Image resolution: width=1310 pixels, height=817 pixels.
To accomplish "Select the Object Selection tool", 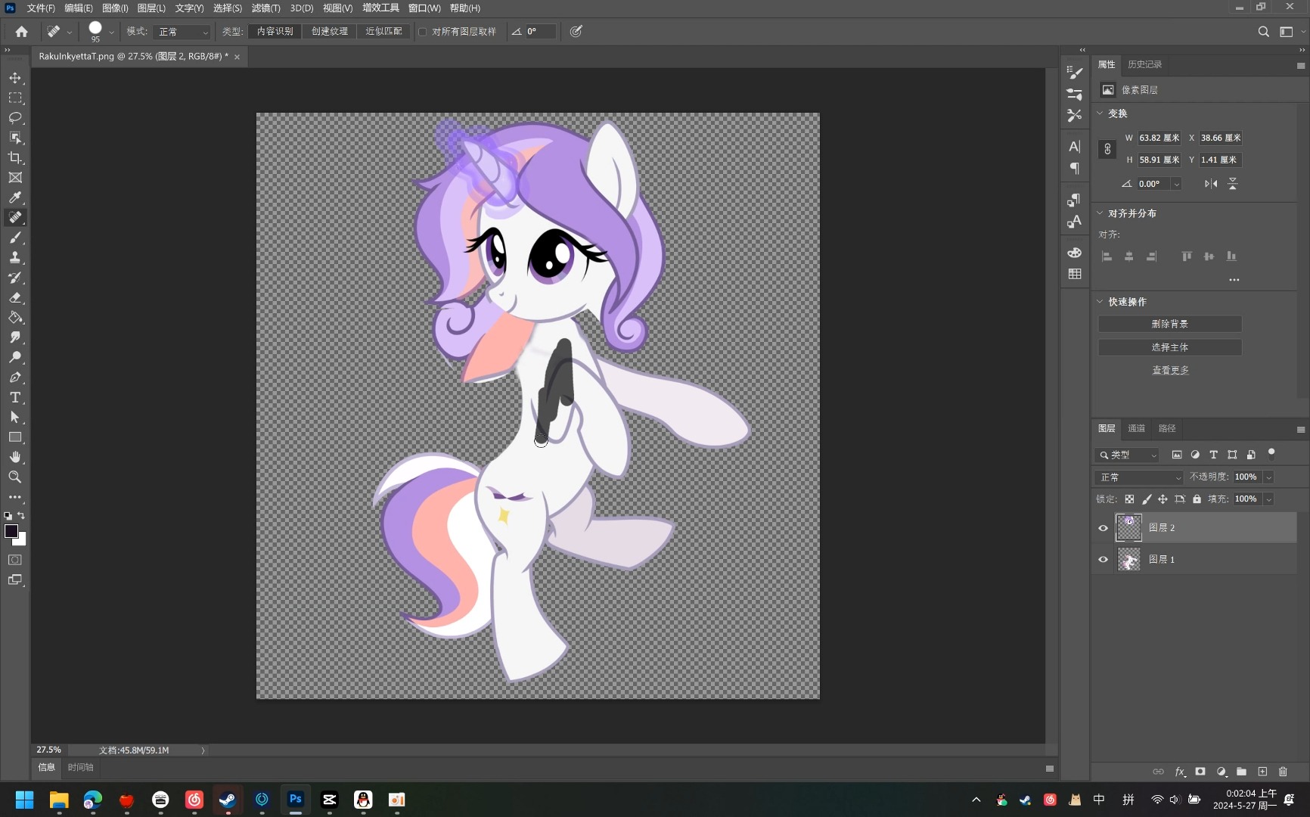I will [x=15, y=138].
